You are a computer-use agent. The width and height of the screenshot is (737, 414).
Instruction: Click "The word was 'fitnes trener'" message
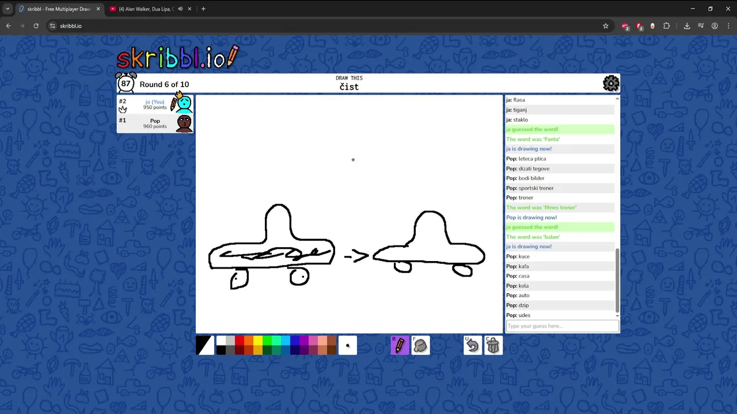point(560,208)
